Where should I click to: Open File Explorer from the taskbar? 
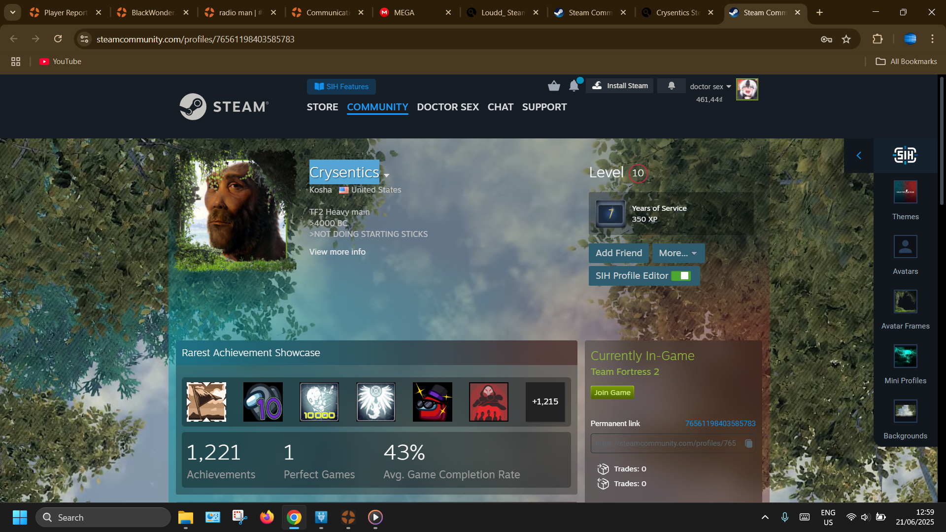click(x=185, y=518)
